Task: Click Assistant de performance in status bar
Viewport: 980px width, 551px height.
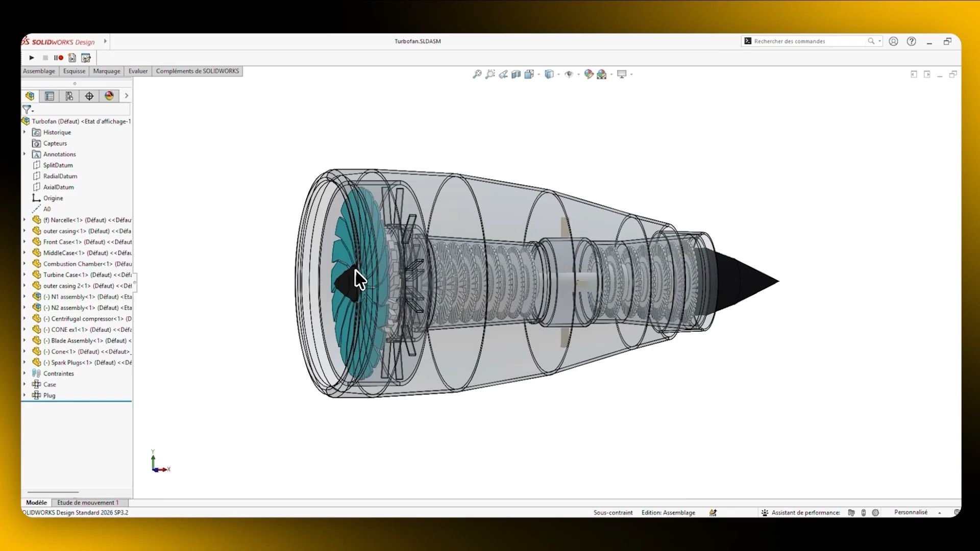Action: click(800, 513)
